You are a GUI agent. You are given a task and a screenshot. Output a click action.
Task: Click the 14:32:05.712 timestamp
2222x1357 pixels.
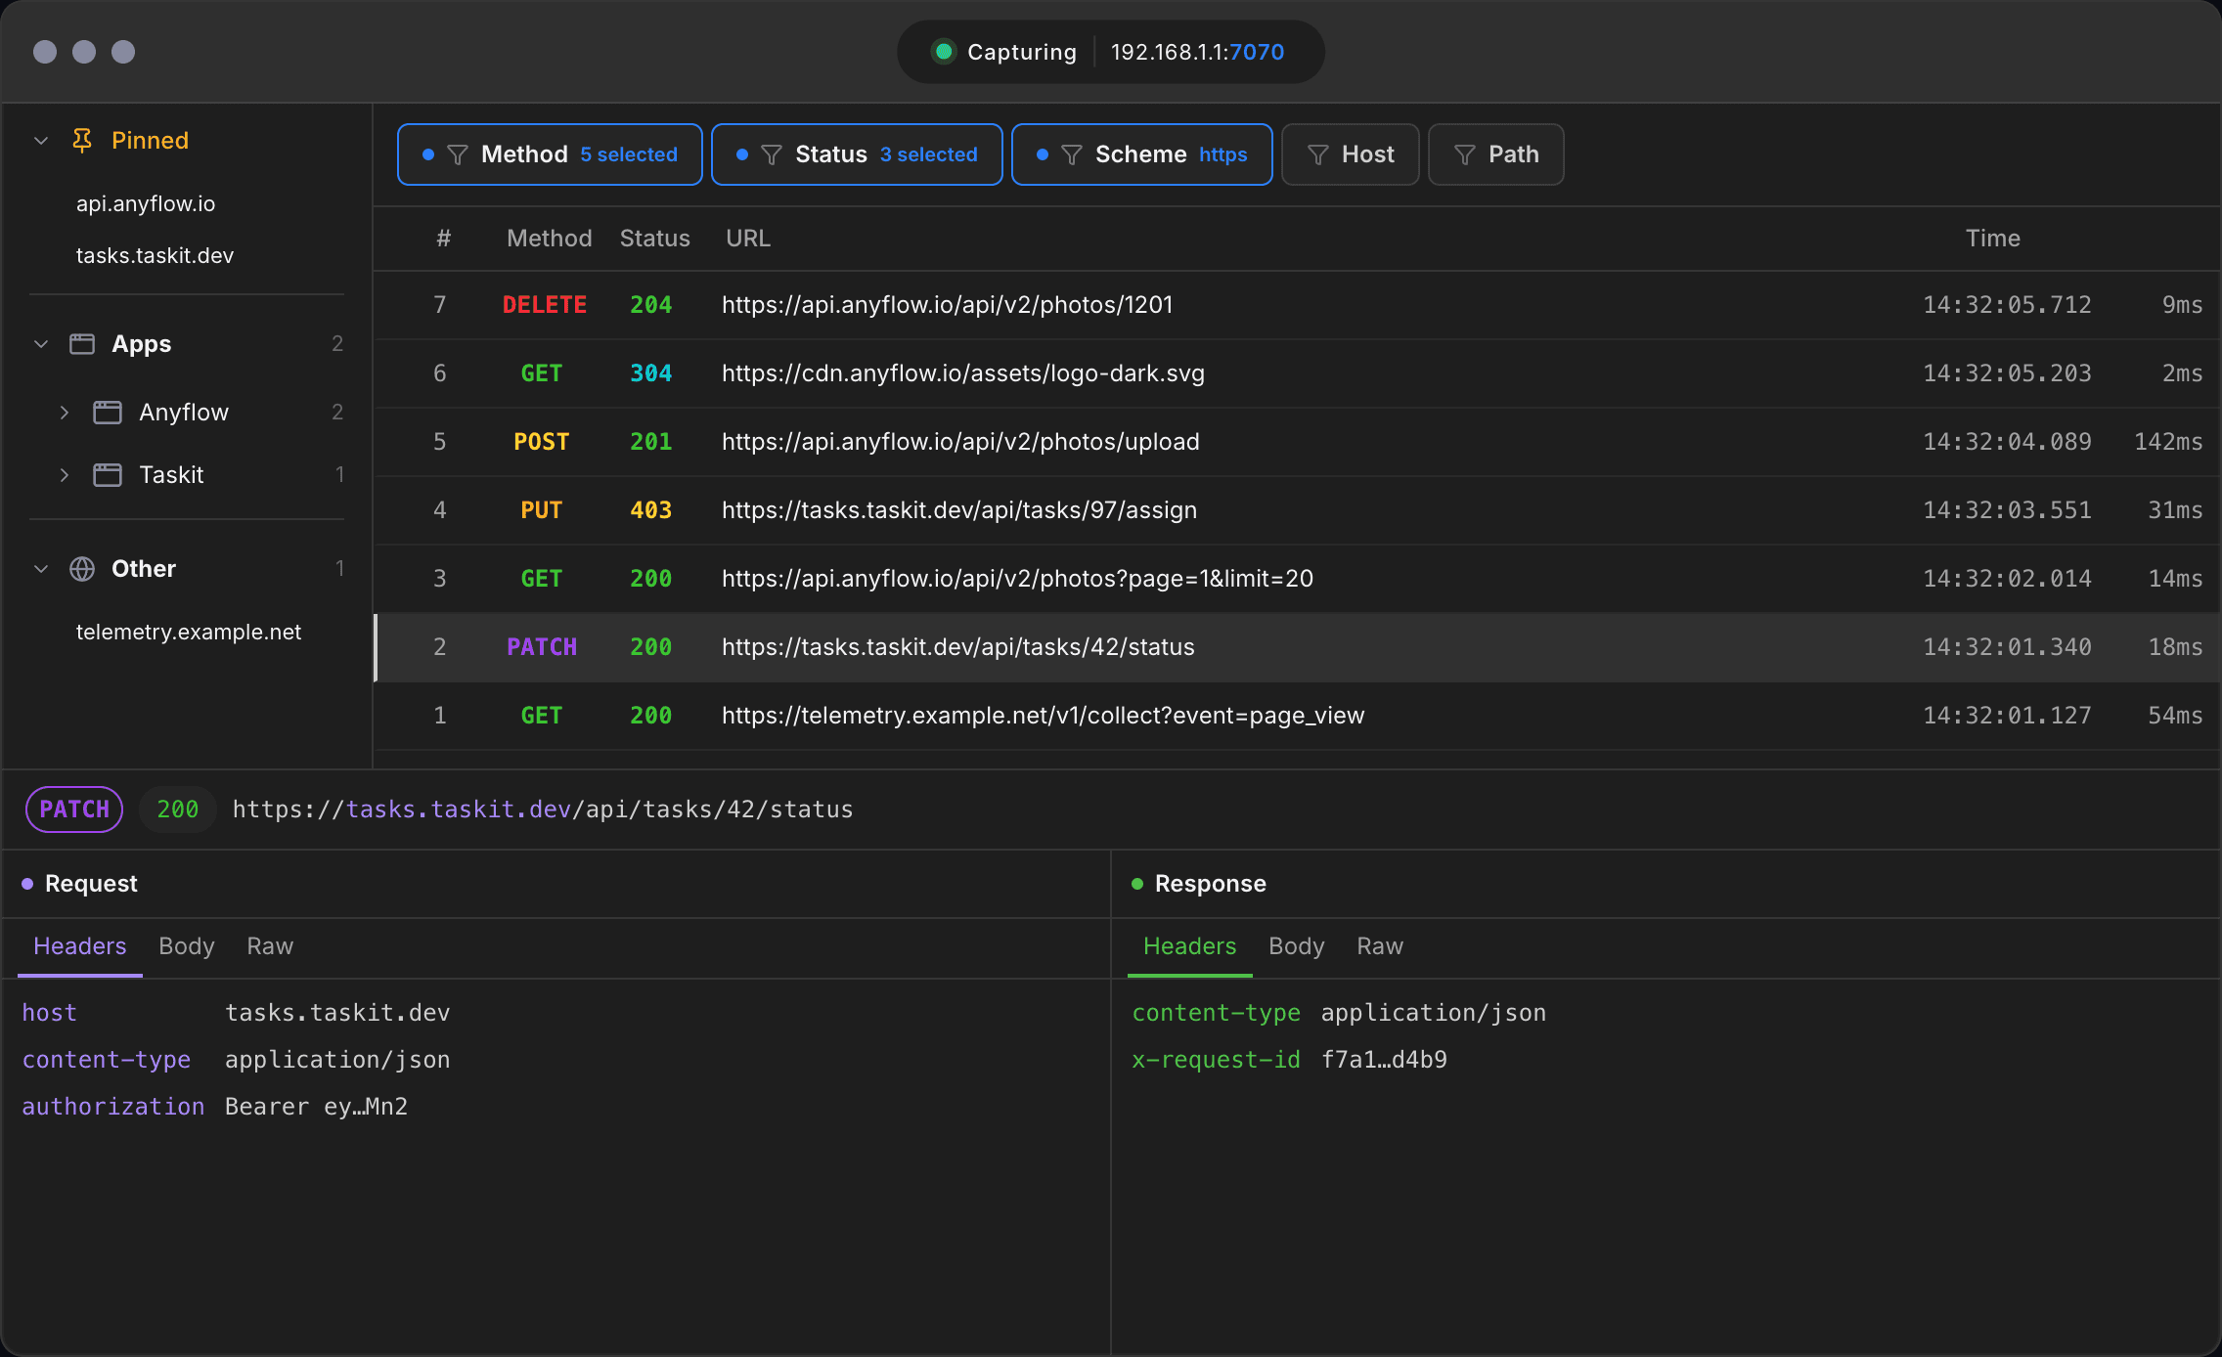point(2007,305)
